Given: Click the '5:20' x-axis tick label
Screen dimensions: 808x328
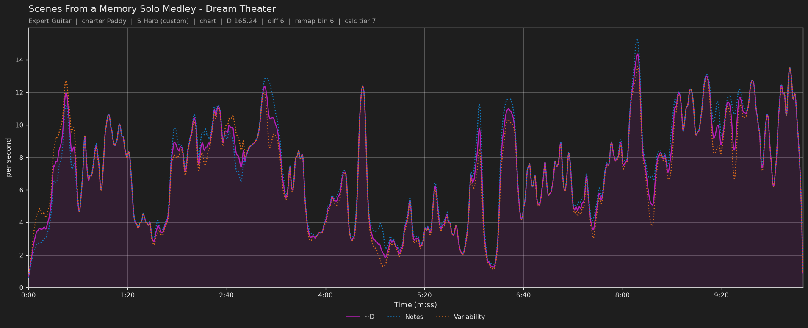Looking at the screenshot, I should point(424,295).
